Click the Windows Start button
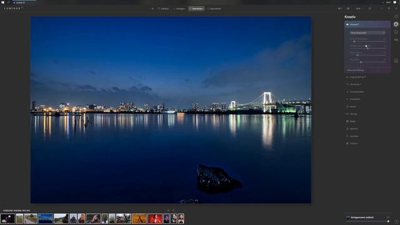This screenshot has height=225, width=400. pyautogui.click(x=2, y=2)
